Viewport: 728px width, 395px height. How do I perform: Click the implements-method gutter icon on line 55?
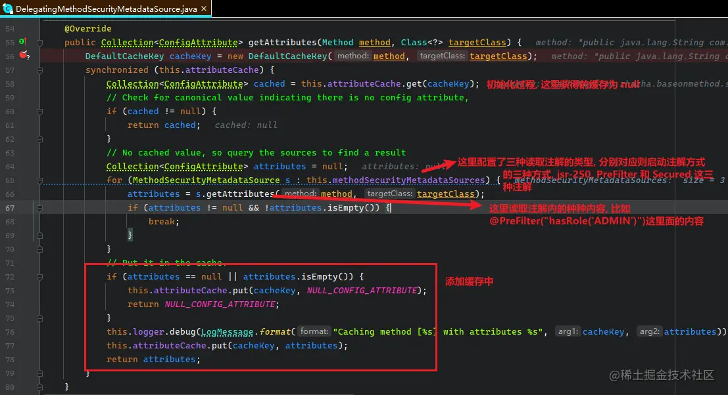click(x=22, y=42)
